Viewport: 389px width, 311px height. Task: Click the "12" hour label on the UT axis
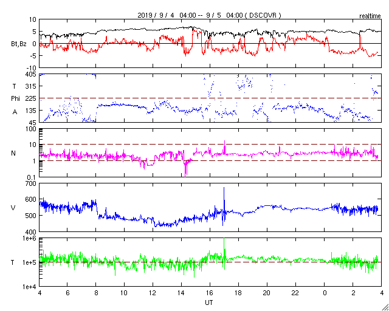(x=153, y=293)
